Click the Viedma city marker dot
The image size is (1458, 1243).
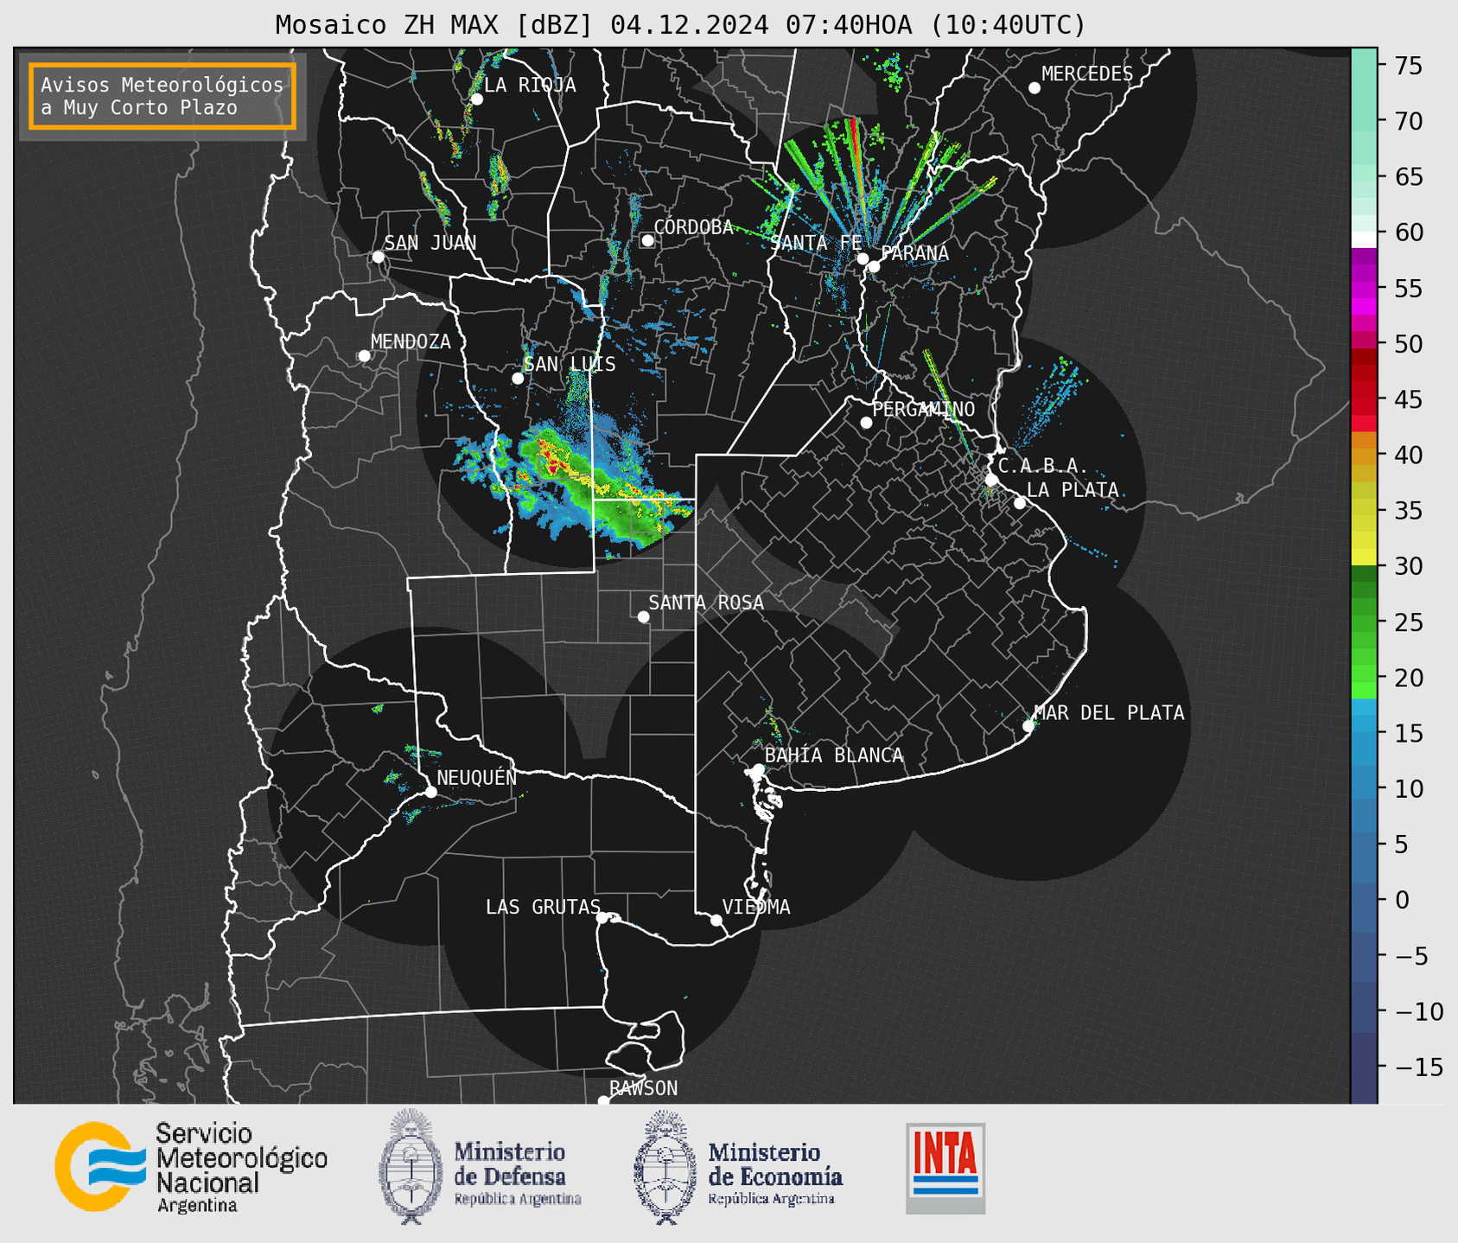click(x=716, y=921)
